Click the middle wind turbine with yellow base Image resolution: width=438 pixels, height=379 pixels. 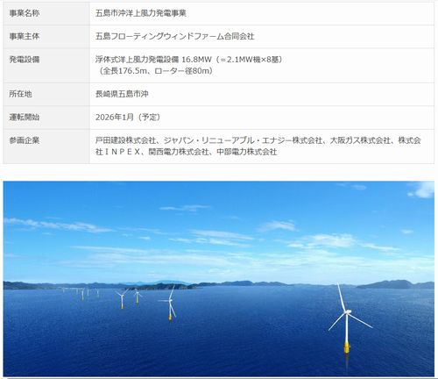(170, 304)
